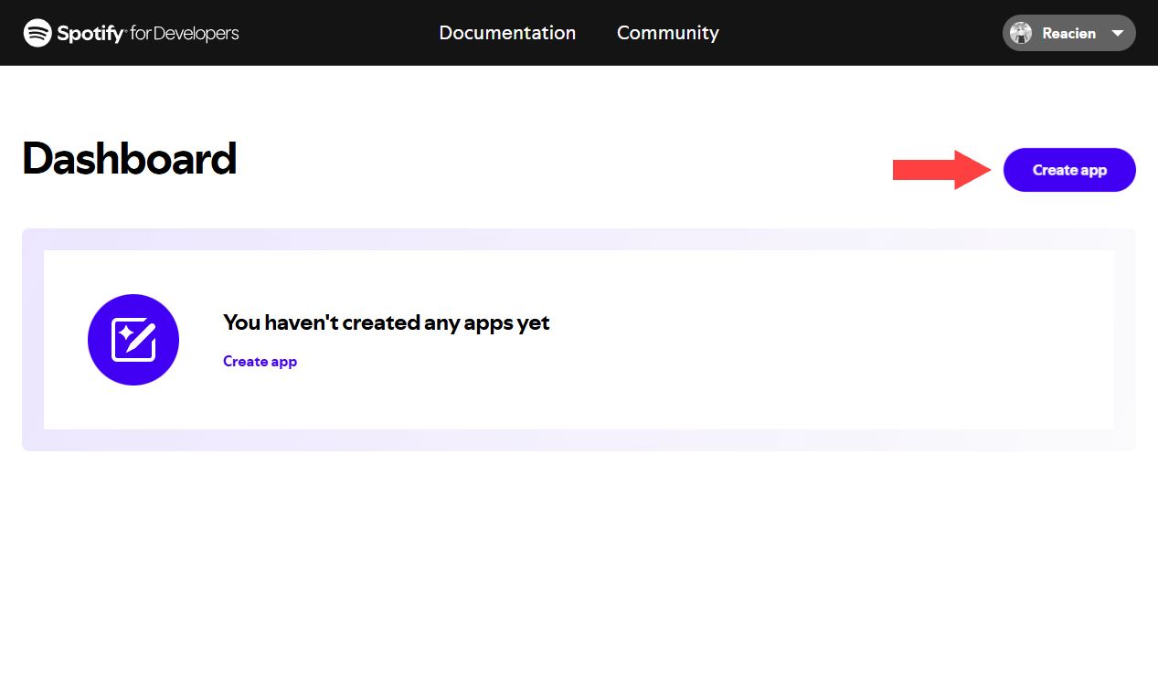Click the avatar thumbnail in the top navigation
The width and height of the screenshot is (1158, 697).
[1021, 33]
